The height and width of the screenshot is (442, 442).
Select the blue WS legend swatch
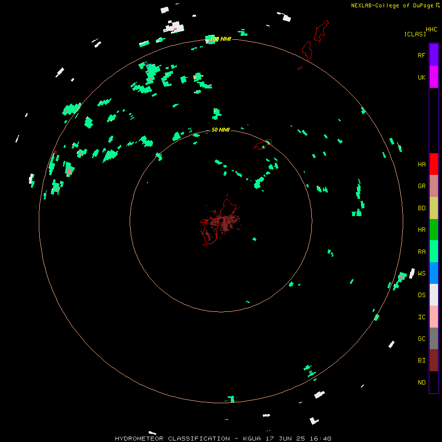tap(434, 273)
